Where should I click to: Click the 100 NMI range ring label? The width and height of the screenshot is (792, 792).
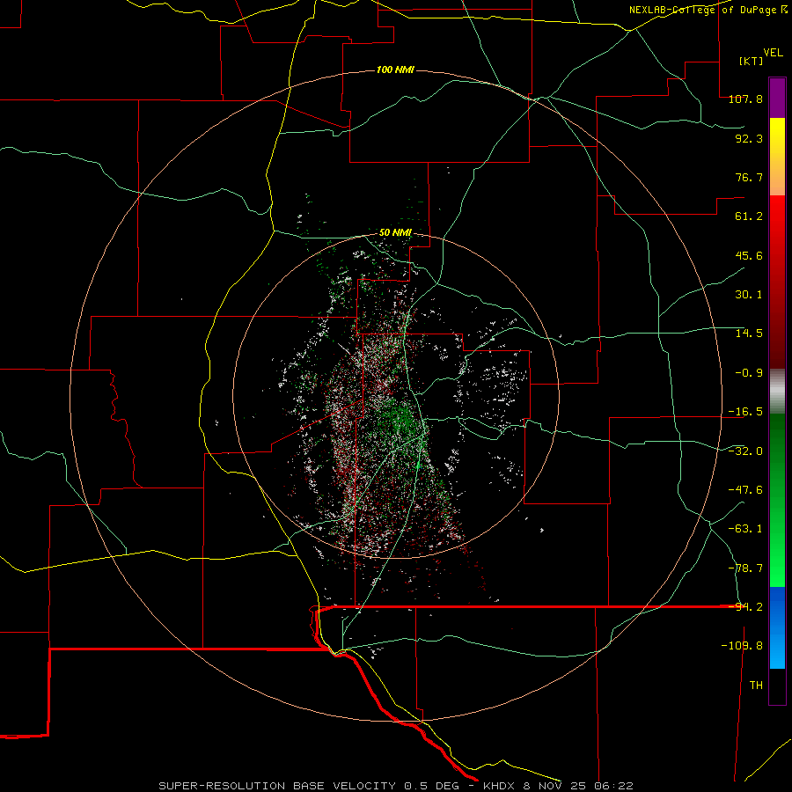[395, 70]
